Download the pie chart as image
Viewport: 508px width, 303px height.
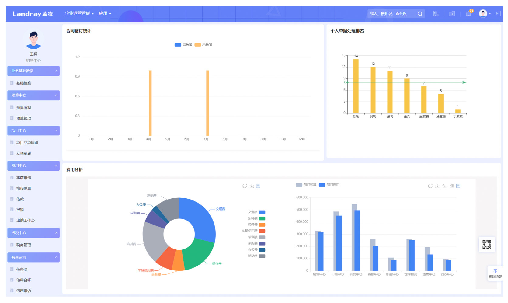coord(252,186)
